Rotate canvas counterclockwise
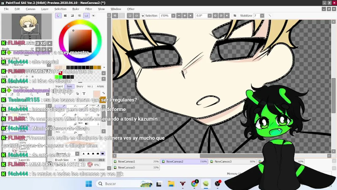This screenshot has width=337, height=190. coord(215,16)
